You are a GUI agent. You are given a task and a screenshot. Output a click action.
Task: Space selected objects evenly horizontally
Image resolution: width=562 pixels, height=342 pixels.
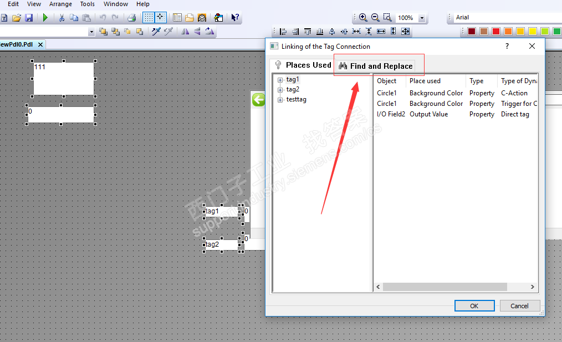click(356, 32)
